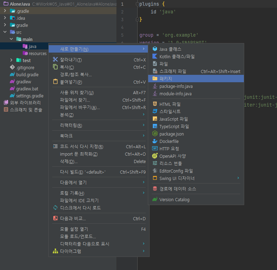Open build.gradle in project tree
This screenshot has height=270, width=277.
point(24,74)
